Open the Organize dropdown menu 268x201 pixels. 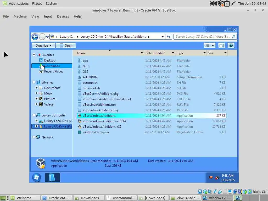point(43,46)
